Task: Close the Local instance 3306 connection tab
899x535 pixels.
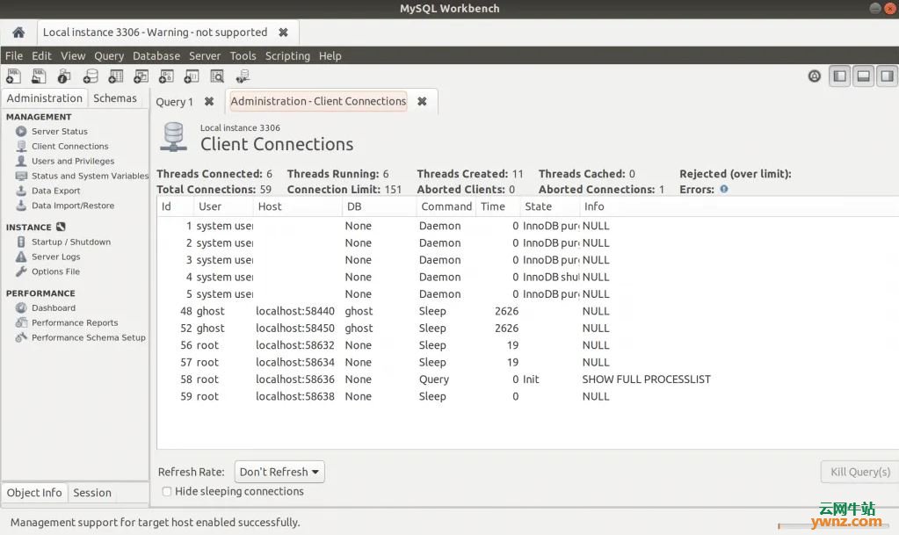Action: [x=283, y=33]
